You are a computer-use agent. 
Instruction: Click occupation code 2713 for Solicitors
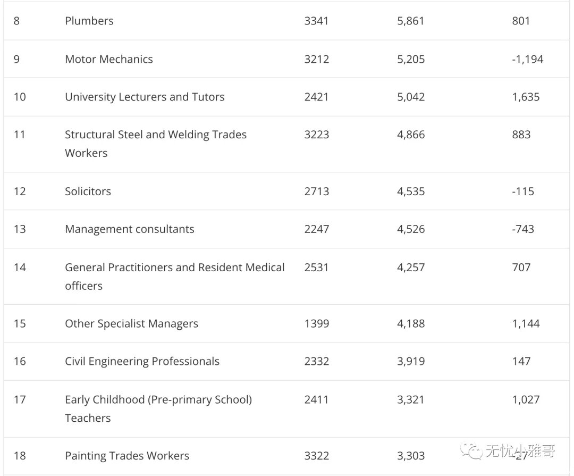pyautogui.click(x=317, y=191)
